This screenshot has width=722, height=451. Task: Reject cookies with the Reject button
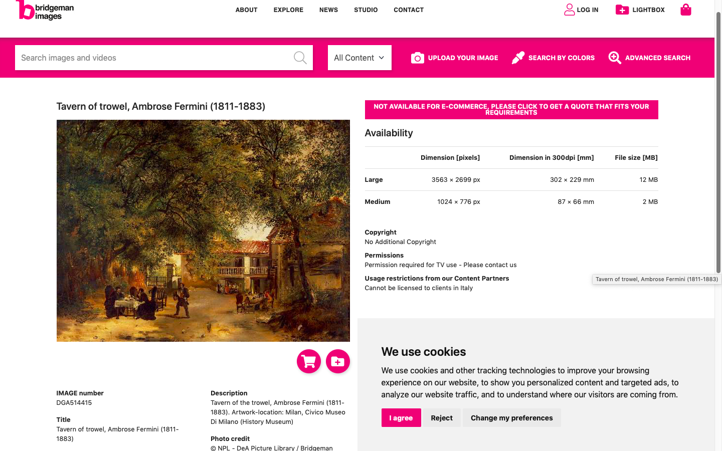tap(442, 418)
